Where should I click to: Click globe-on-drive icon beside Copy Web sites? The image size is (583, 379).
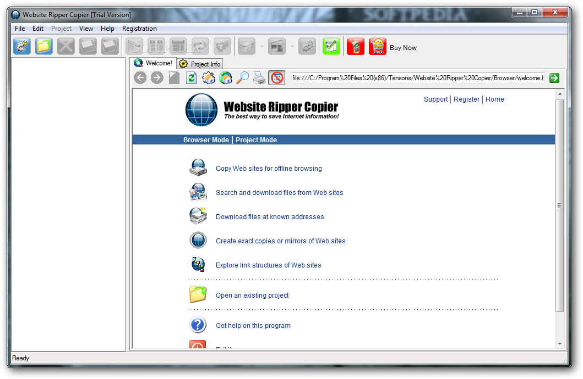198,168
